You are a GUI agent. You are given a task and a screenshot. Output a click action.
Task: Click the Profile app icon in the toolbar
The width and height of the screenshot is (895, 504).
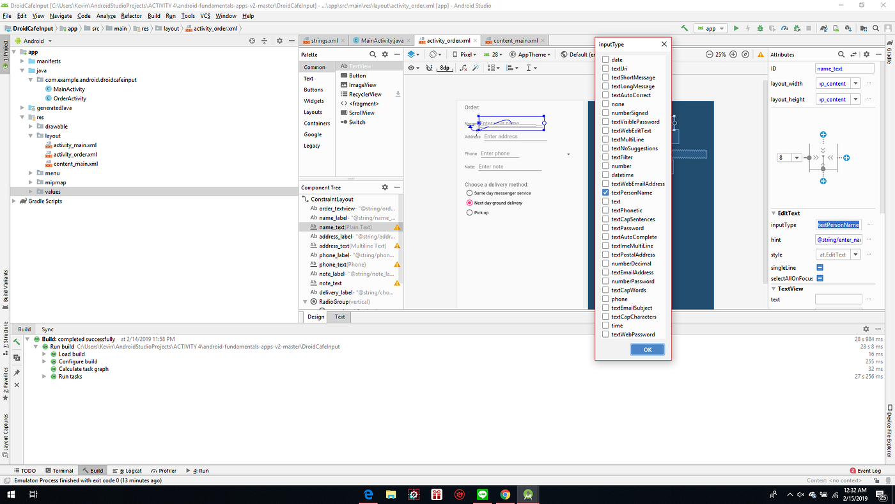[x=784, y=28]
